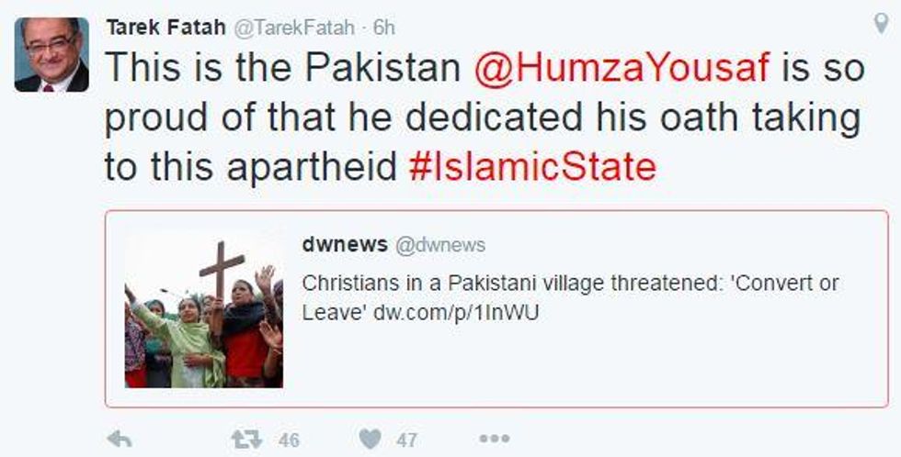The image size is (901, 457).
Task: Open the three-dot more options menu
Action: (495, 439)
